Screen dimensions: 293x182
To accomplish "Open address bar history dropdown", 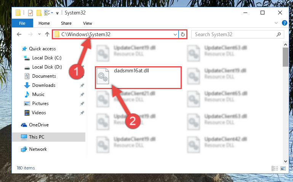I will click(x=175, y=34).
